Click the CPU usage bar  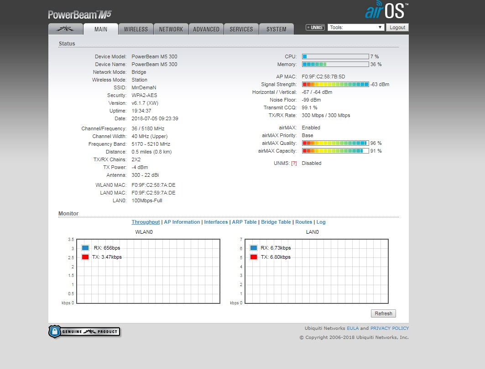point(335,56)
